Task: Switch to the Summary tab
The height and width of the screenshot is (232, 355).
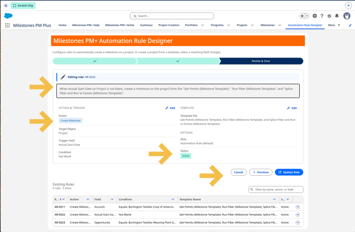Action: point(146,25)
